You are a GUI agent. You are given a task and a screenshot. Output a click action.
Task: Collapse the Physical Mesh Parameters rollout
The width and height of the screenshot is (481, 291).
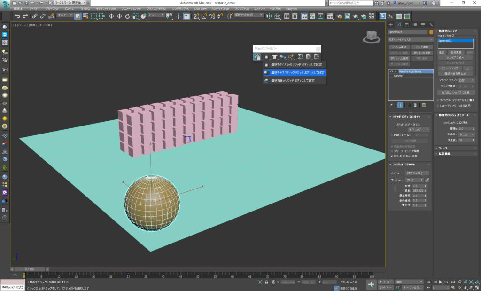click(x=453, y=115)
